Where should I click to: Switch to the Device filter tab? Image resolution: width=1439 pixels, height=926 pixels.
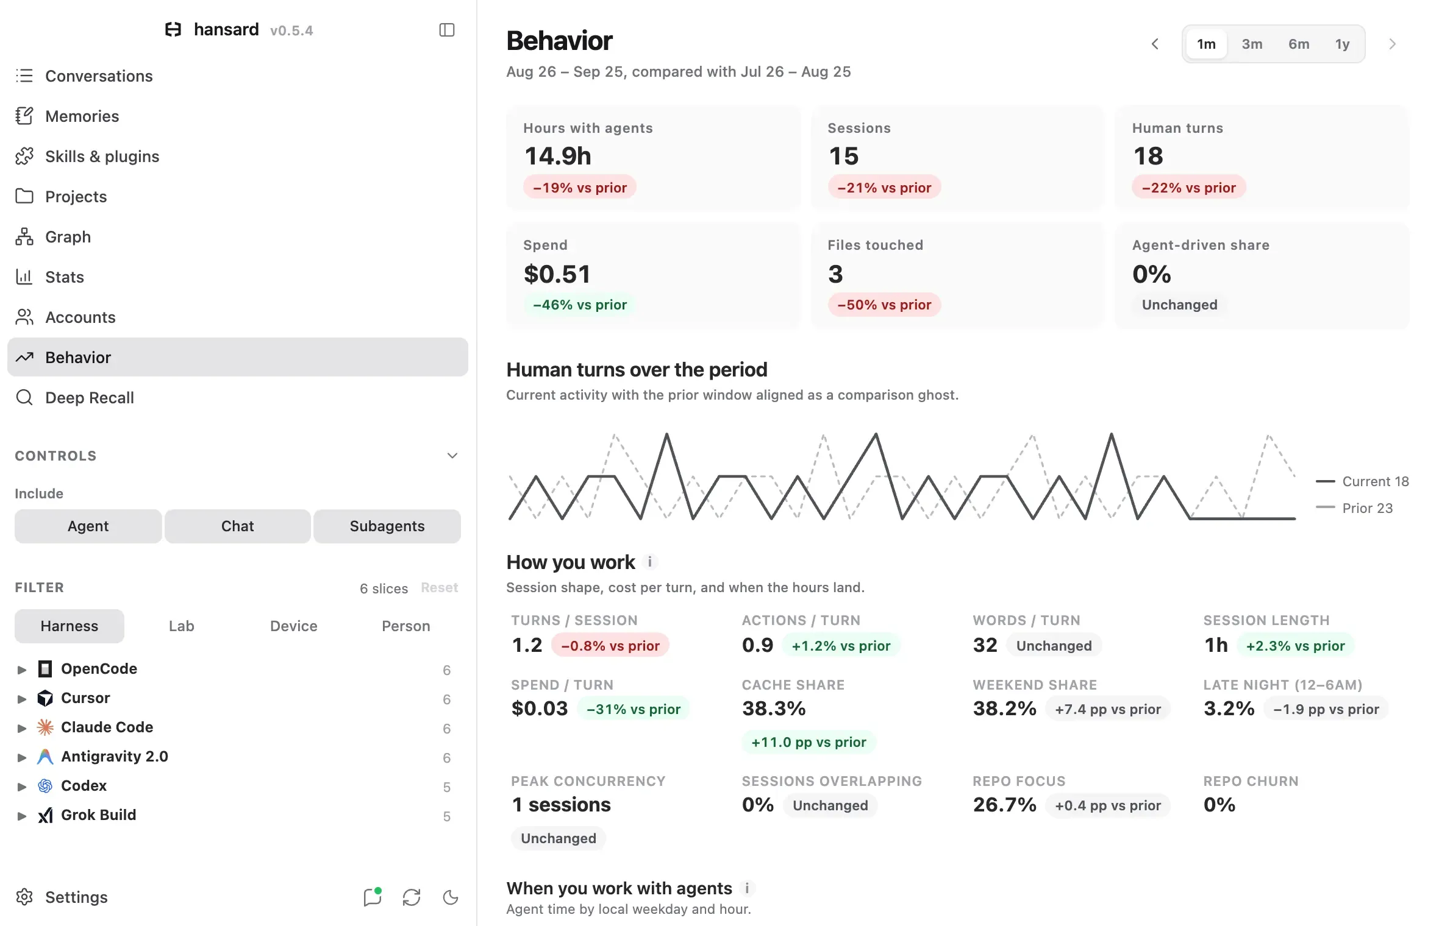294,626
